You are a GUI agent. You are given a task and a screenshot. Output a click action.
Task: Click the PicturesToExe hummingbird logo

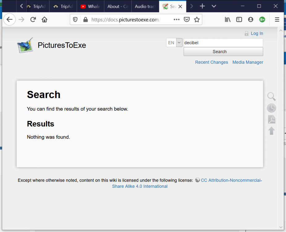pyautogui.click(x=25, y=45)
